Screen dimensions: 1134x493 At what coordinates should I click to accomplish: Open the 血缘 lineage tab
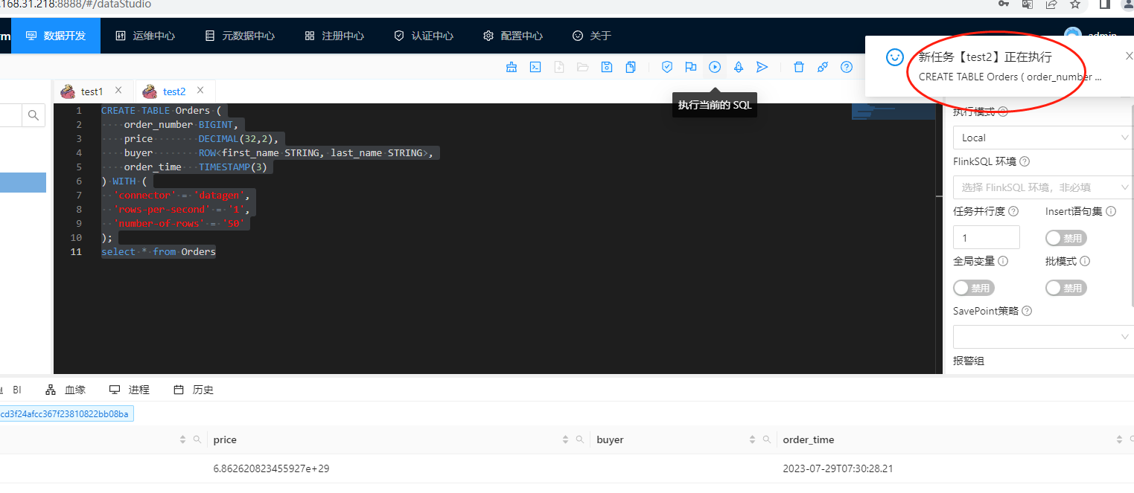(x=66, y=390)
